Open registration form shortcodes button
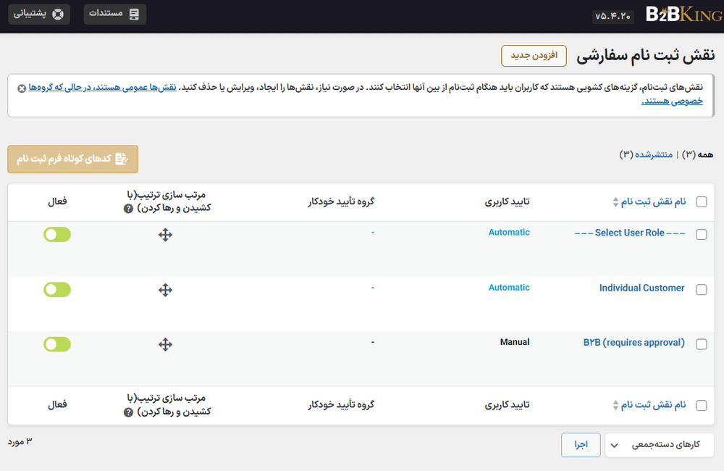This screenshot has width=724, height=471. coord(72,159)
